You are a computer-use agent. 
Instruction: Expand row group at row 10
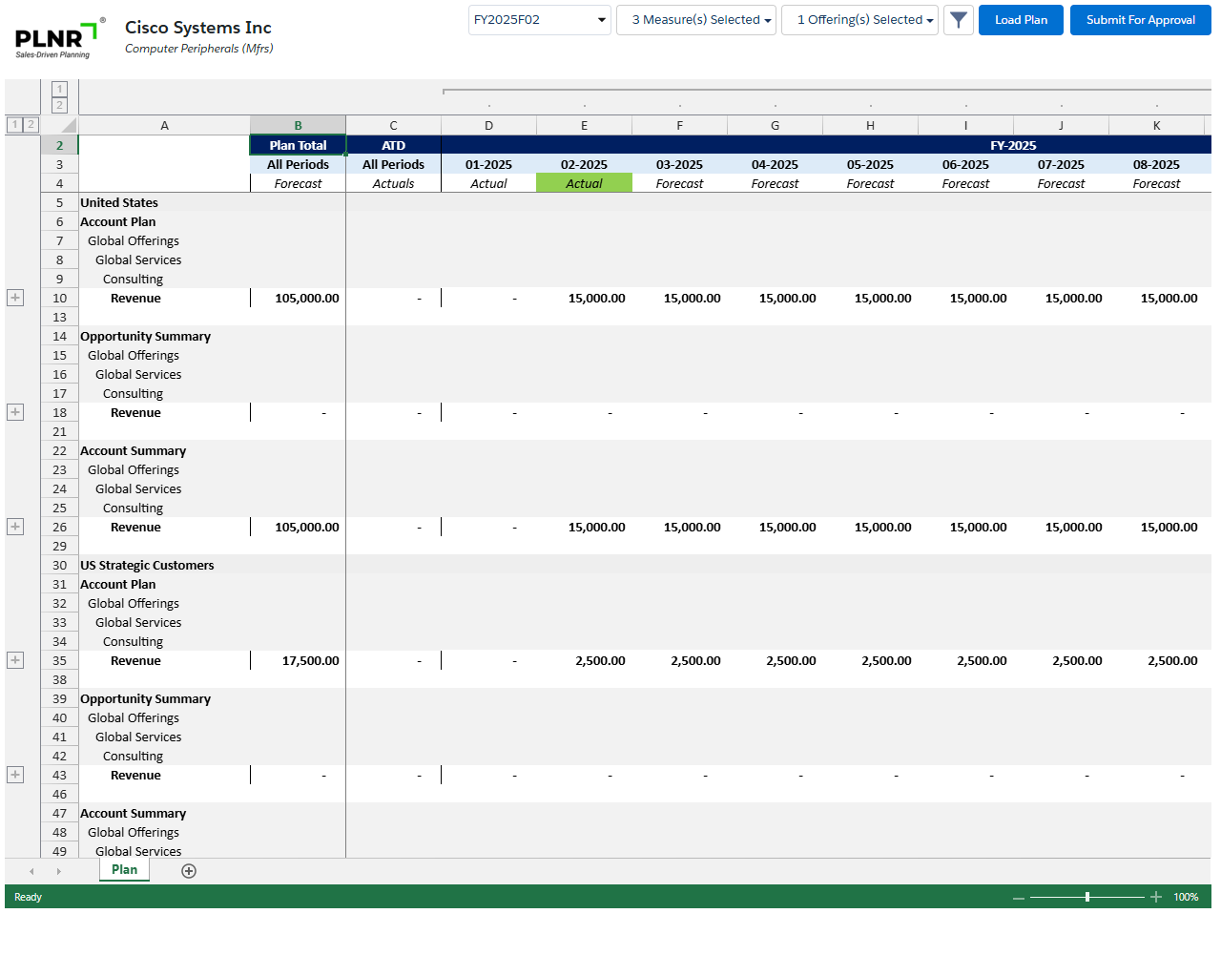click(15, 298)
